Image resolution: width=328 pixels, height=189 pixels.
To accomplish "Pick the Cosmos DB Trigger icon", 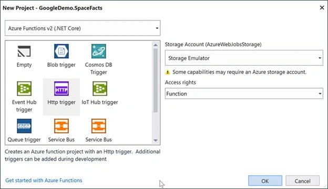I will pyautogui.click(x=98, y=51).
